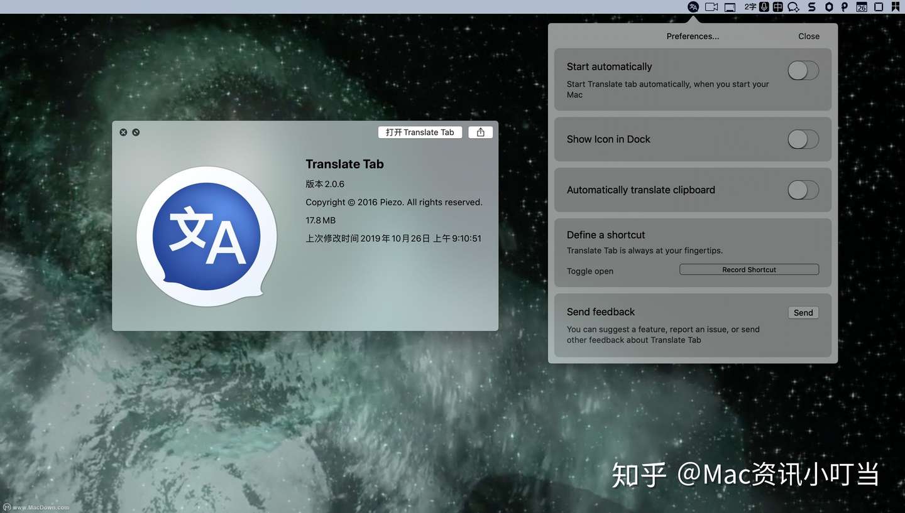Click the Translate Tab menu bar icon
This screenshot has width=905, height=513.
693,7
